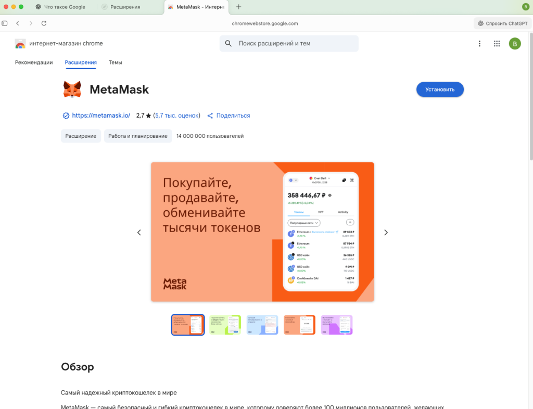The width and height of the screenshot is (533, 409).
Task: Reload the page with the refresh icon
Action: tap(44, 23)
